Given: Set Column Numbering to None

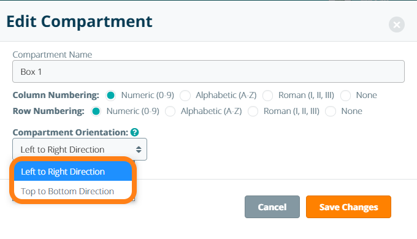Looking at the screenshot, I should pos(345,95).
